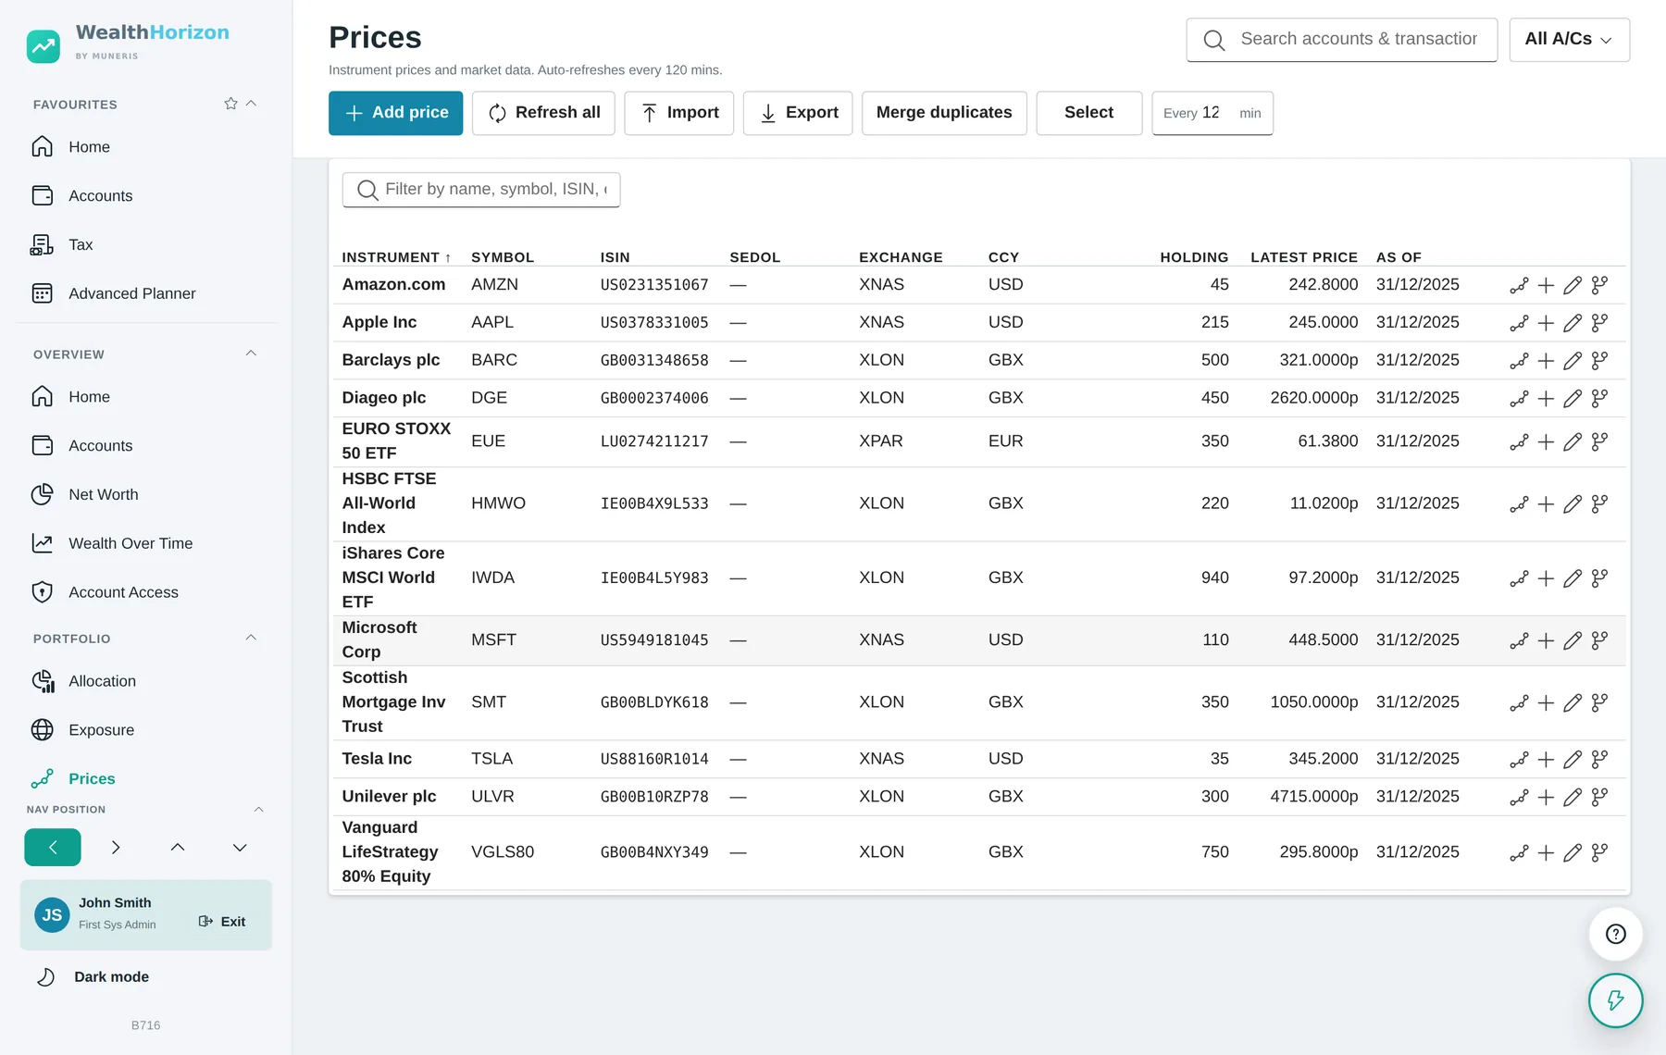
Task: Click the Latest Price column header
Action: point(1304,257)
